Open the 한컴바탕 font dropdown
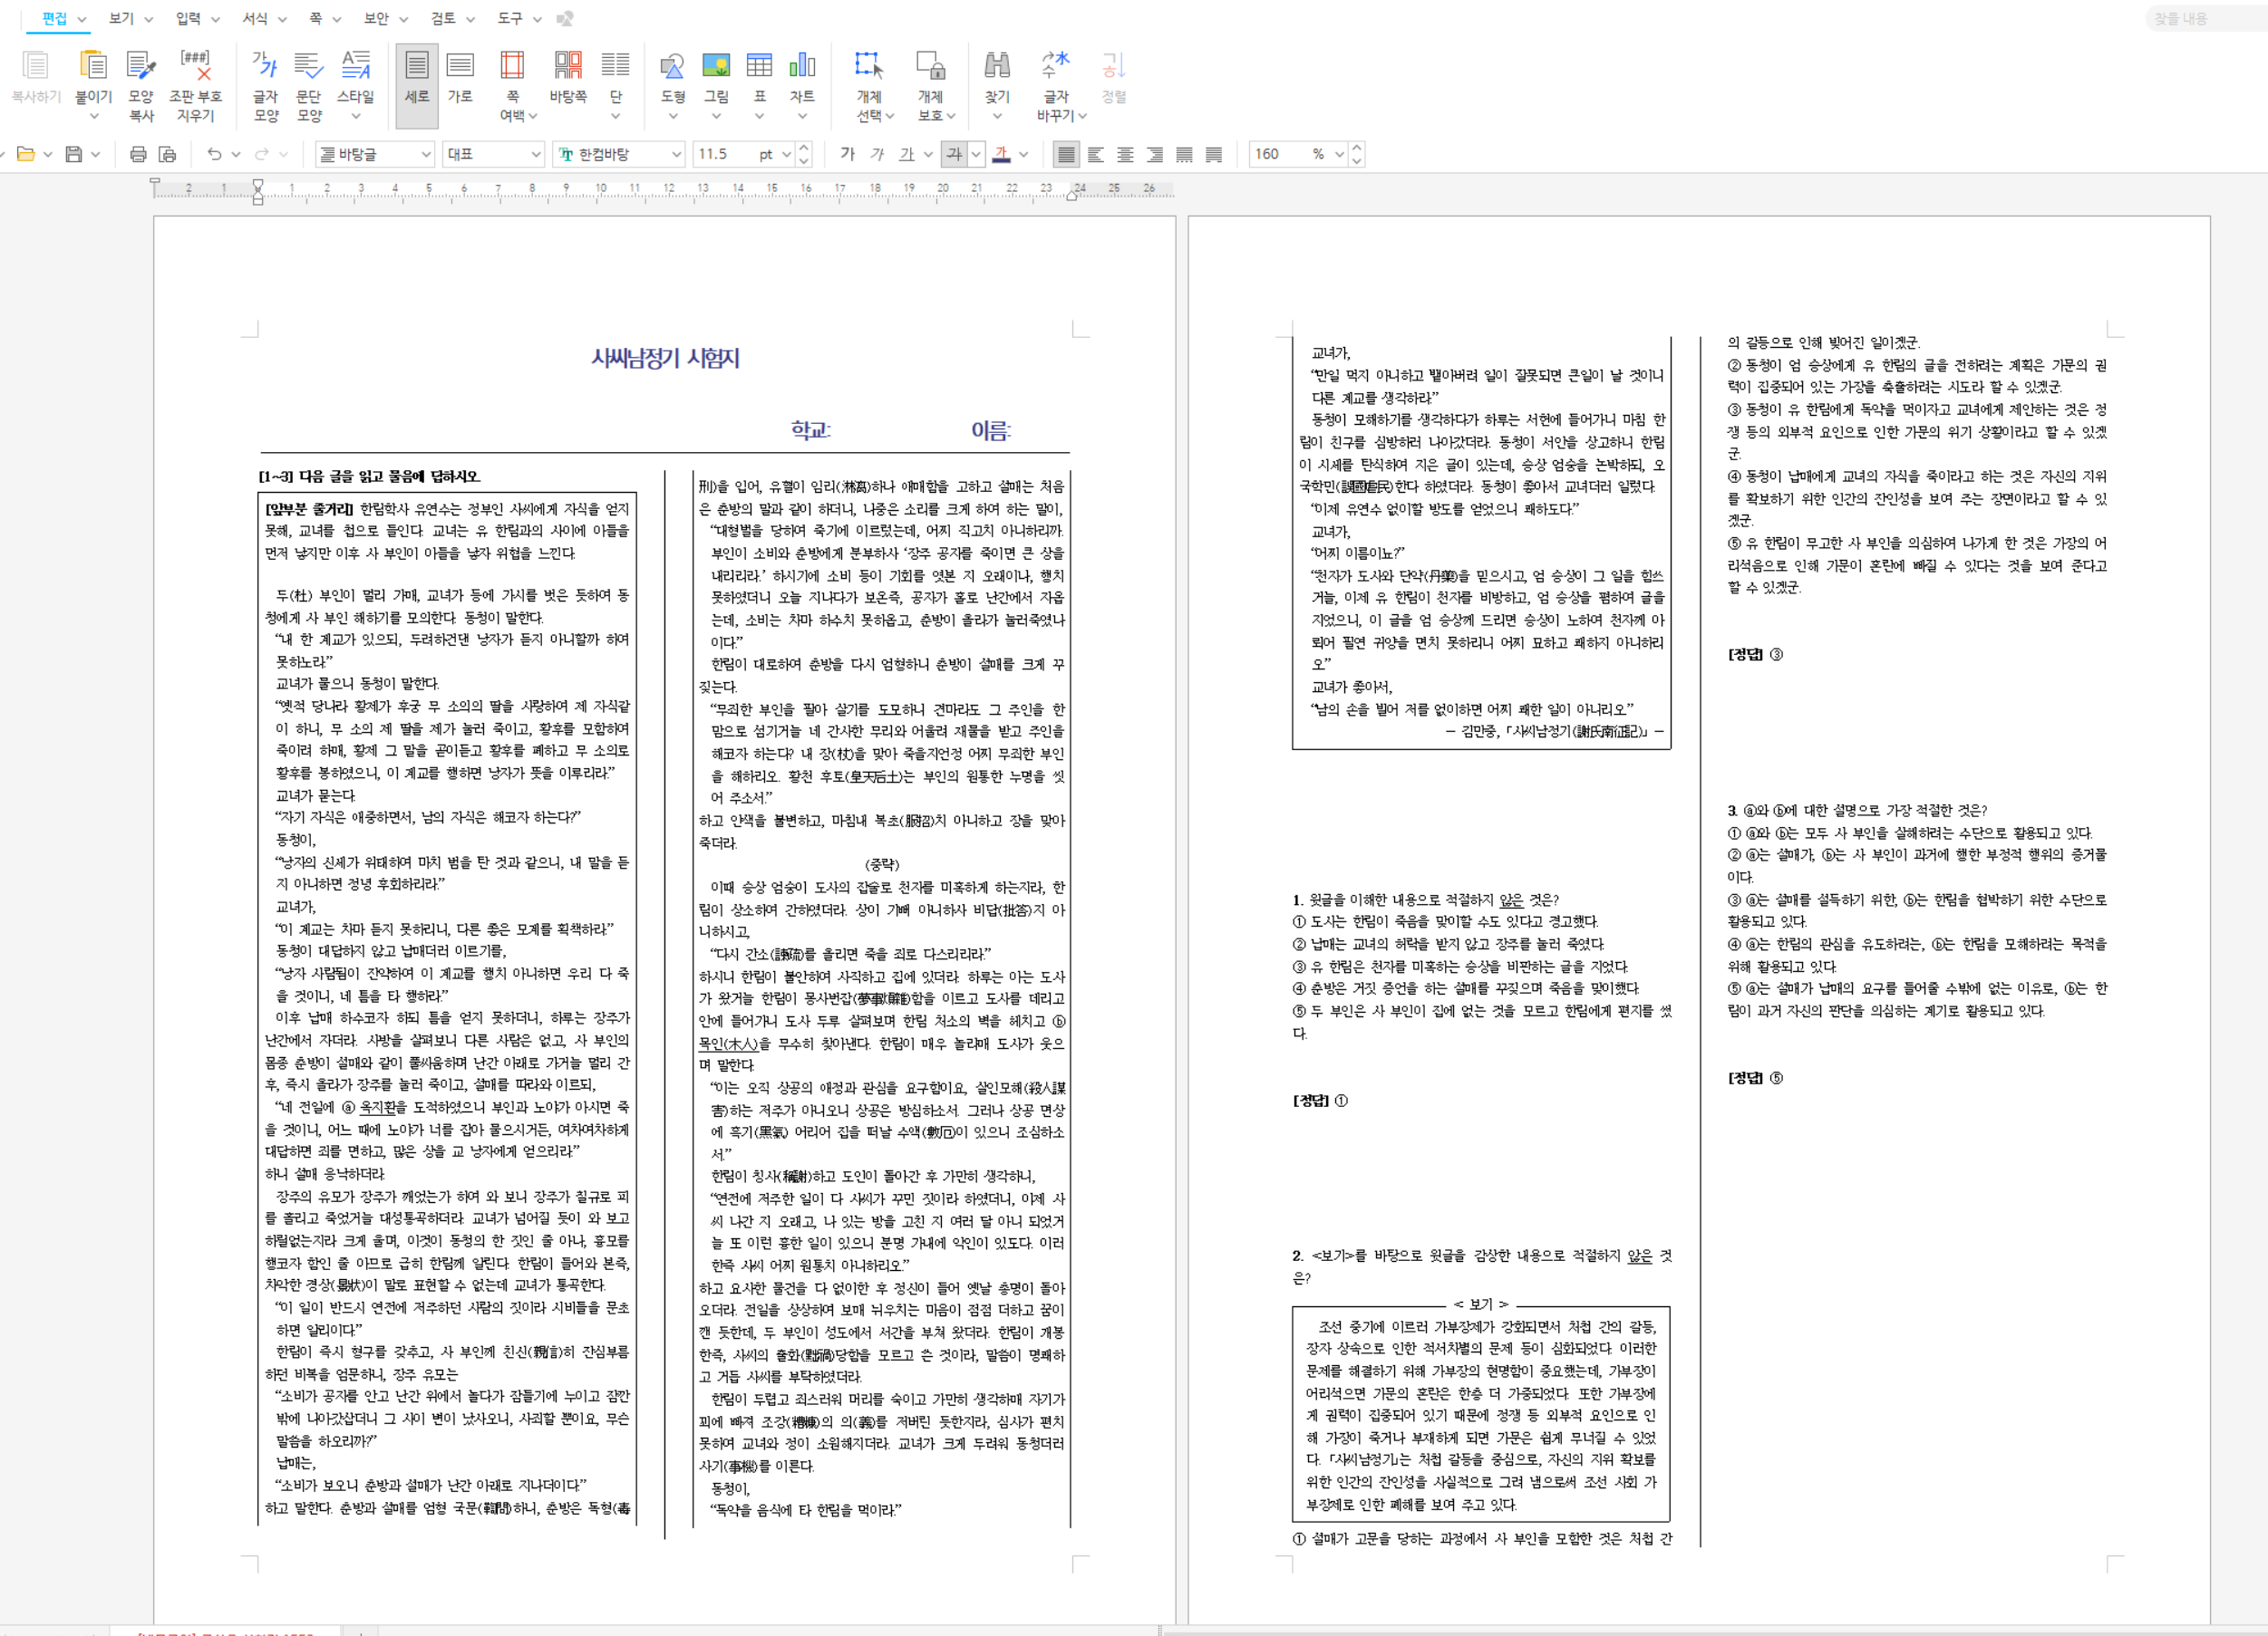The height and width of the screenshot is (1636, 2268). click(676, 154)
